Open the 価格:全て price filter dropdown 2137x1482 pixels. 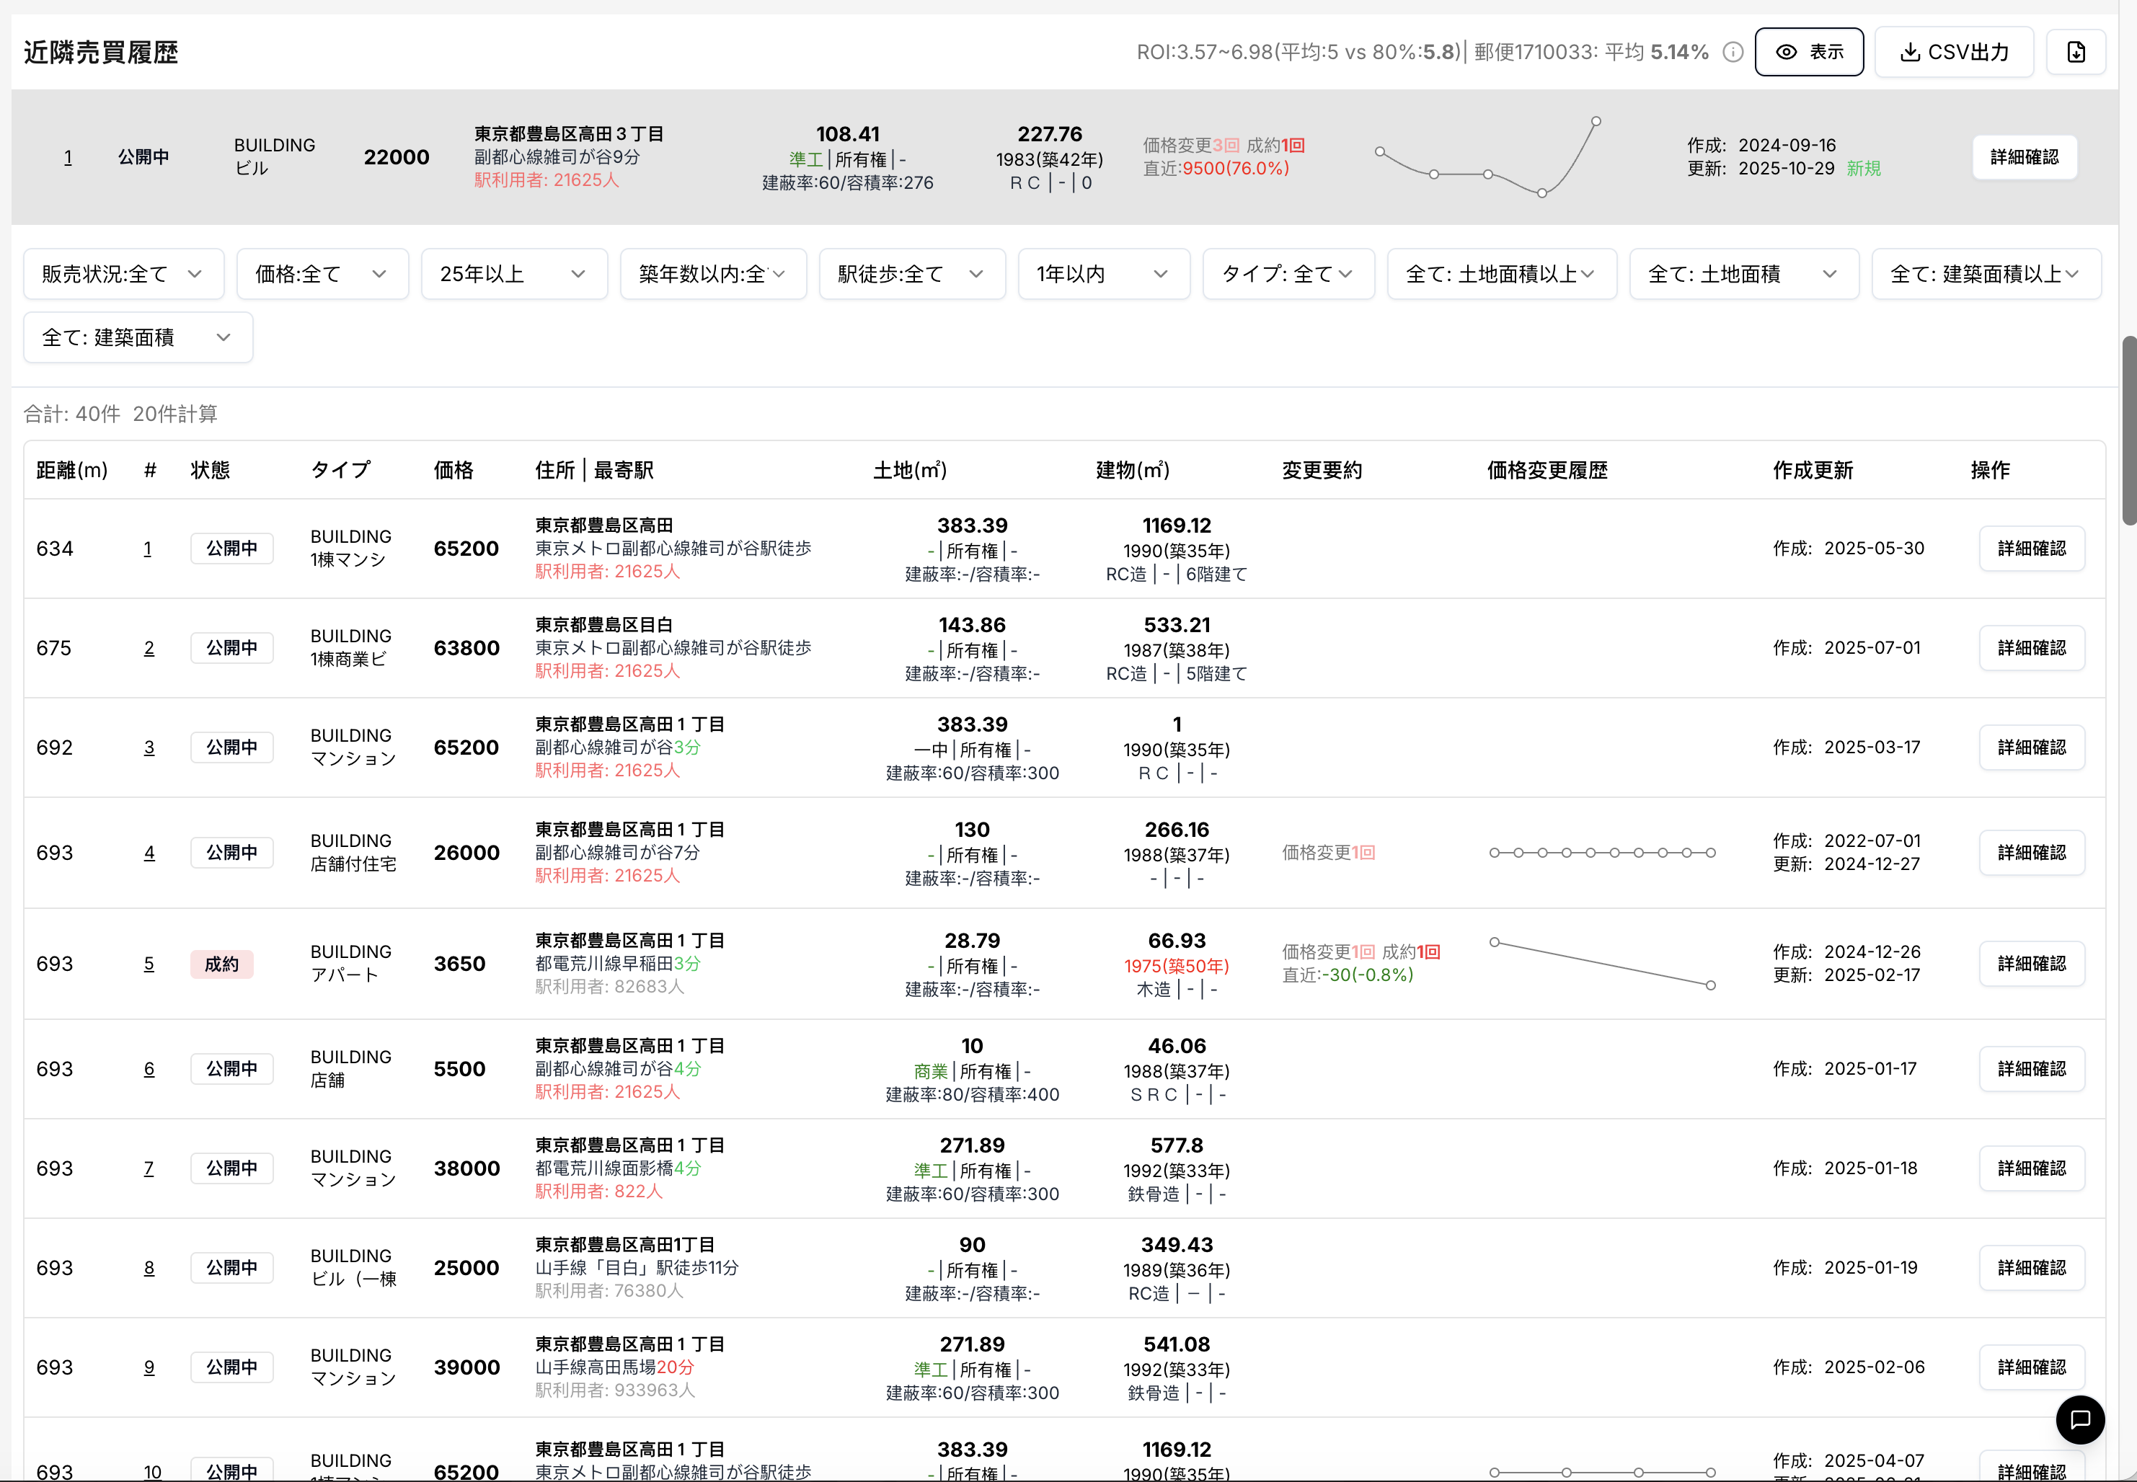click(x=322, y=273)
